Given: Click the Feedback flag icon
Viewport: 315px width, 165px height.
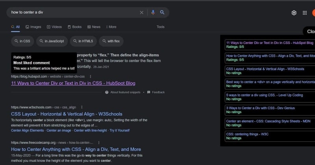Looking at the screenshot, I should 149,92.
